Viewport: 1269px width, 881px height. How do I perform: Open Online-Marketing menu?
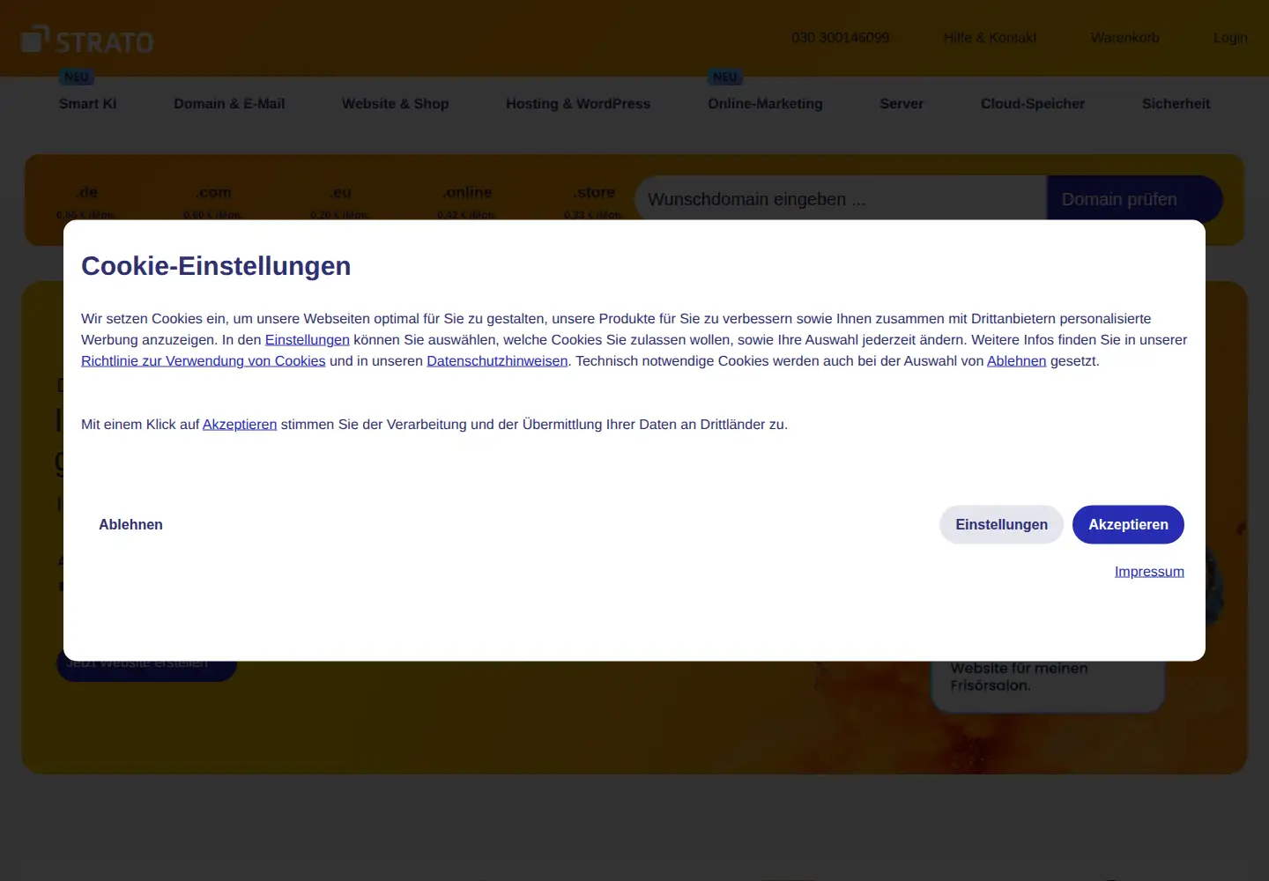pos(765,103)
